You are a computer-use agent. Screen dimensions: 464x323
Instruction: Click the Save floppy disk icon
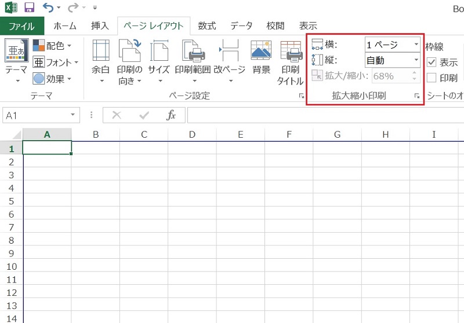click(x=29, y=8)
